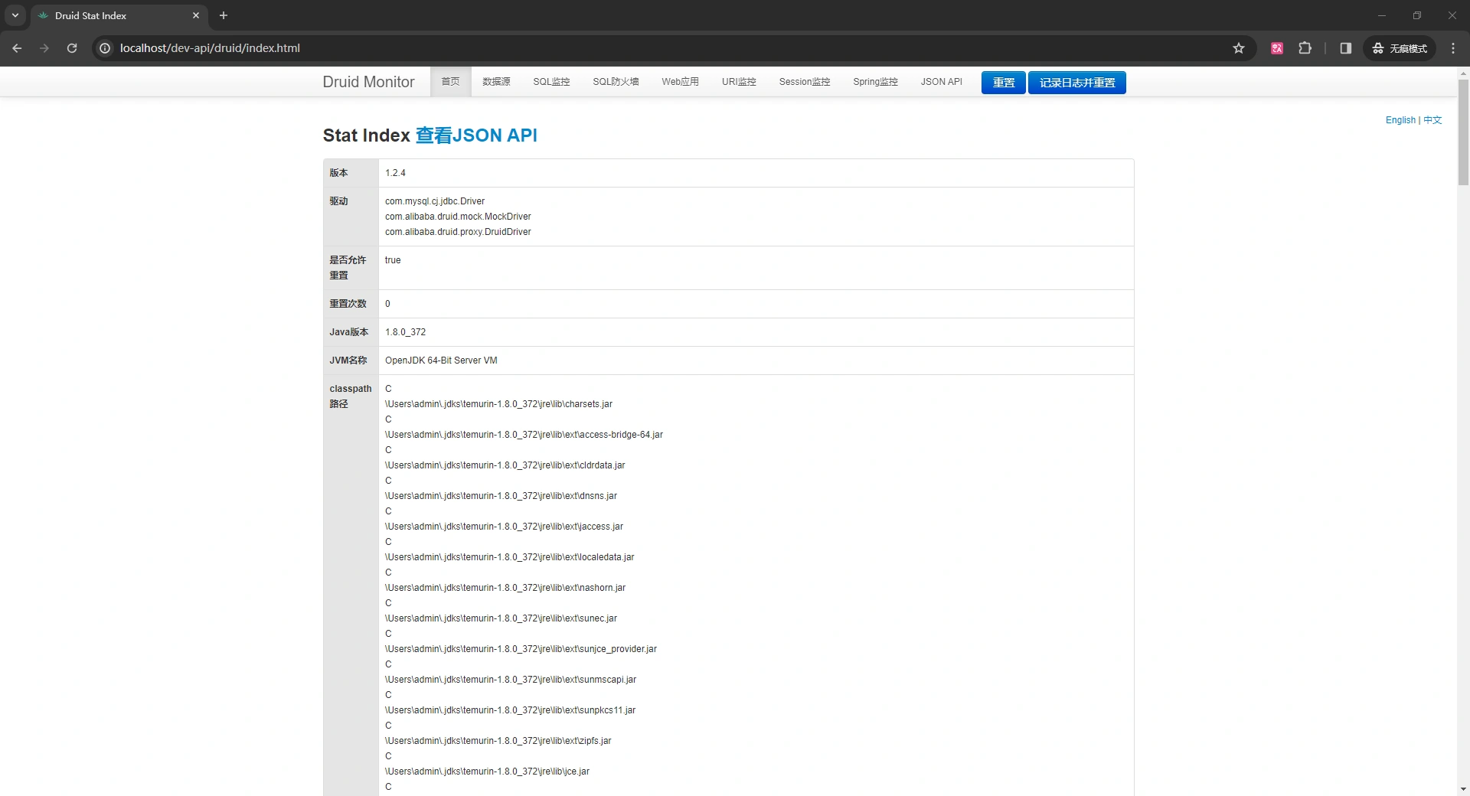Image resolution: width=1470 pixels, height=796 pixels.
Task: Bookmark this page with star icon
Action: (1239, 48)
